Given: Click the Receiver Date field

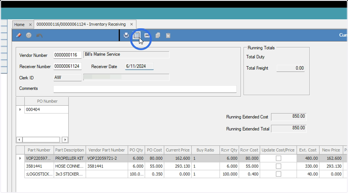Looking at the screenshot, I should click(139, 66).
